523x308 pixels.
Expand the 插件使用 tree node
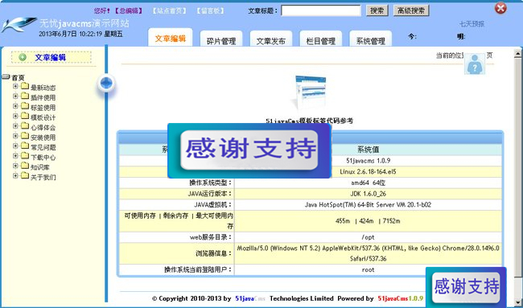pos(15,97)
